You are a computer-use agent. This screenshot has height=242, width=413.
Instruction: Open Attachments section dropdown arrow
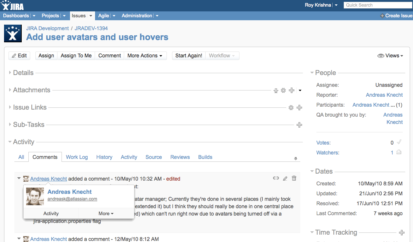[x=300, y=90]
